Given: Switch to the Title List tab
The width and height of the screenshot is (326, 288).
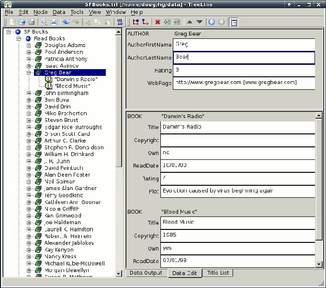Looking at the screenshot, I should tap(218, 273).
